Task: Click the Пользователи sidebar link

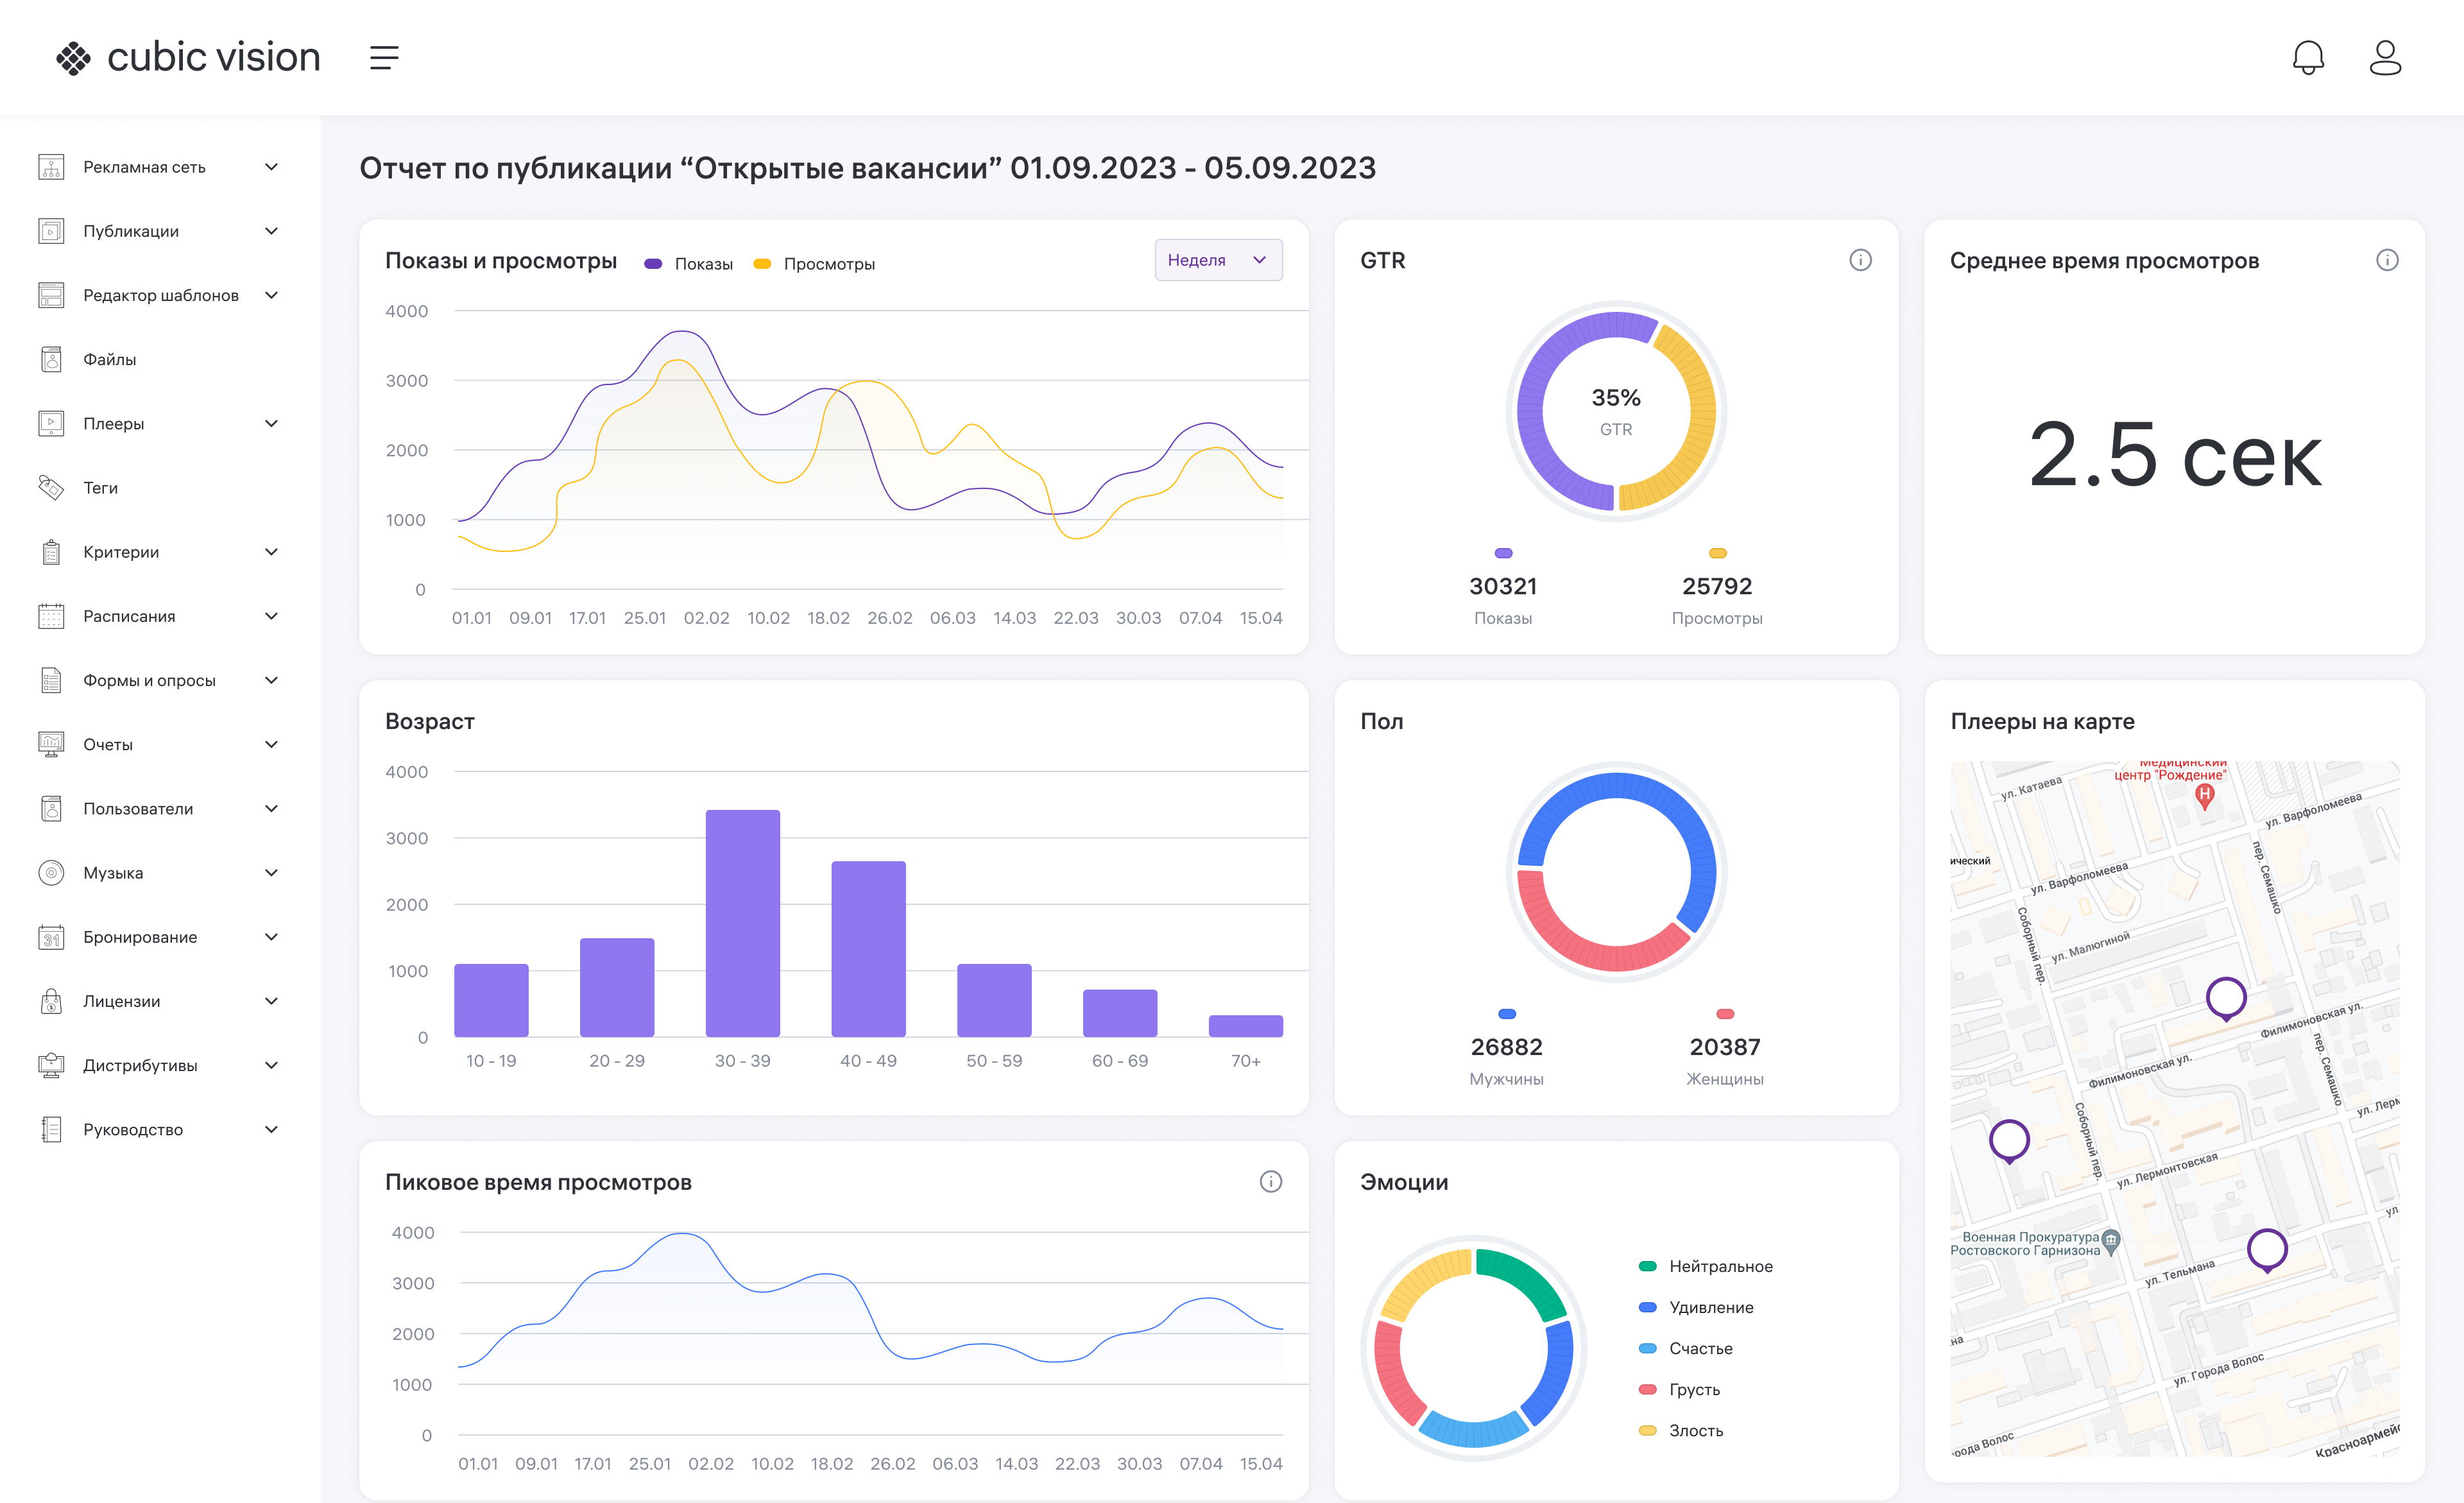Action: tap(138, 808)
